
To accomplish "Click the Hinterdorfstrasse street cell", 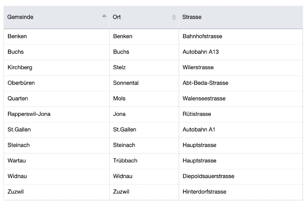I will pyautogui.click(x=204, y=192).
